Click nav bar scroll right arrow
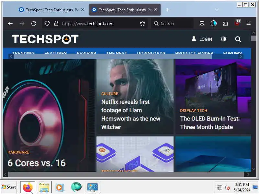The image size is (259, 194). (241, 57)
